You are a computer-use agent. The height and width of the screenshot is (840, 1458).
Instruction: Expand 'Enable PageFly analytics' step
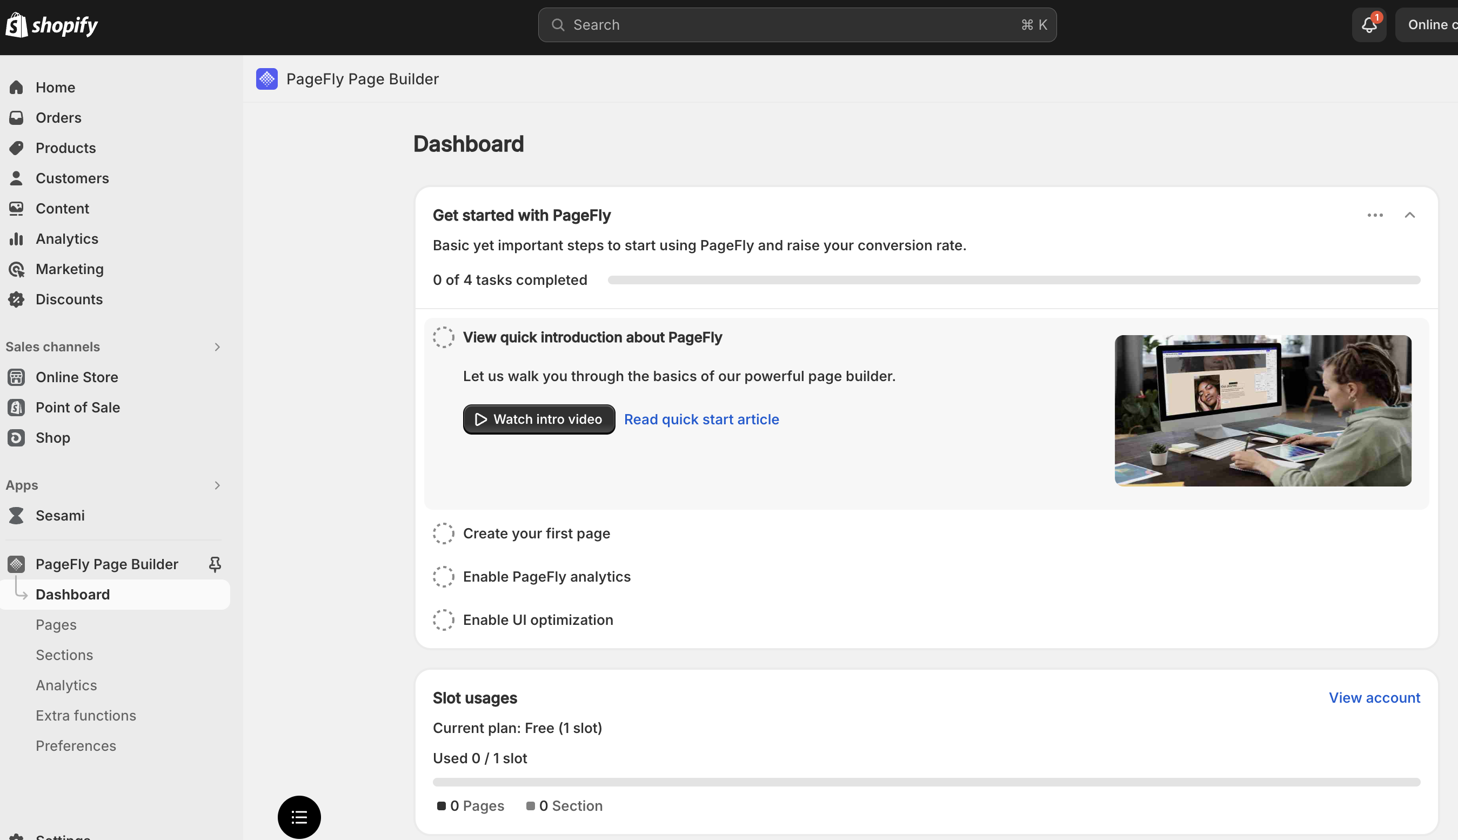coord(547,577)
